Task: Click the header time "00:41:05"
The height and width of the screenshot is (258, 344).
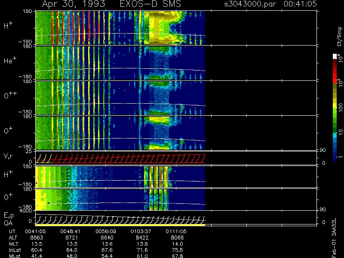Action: click(x=300, y=4)
